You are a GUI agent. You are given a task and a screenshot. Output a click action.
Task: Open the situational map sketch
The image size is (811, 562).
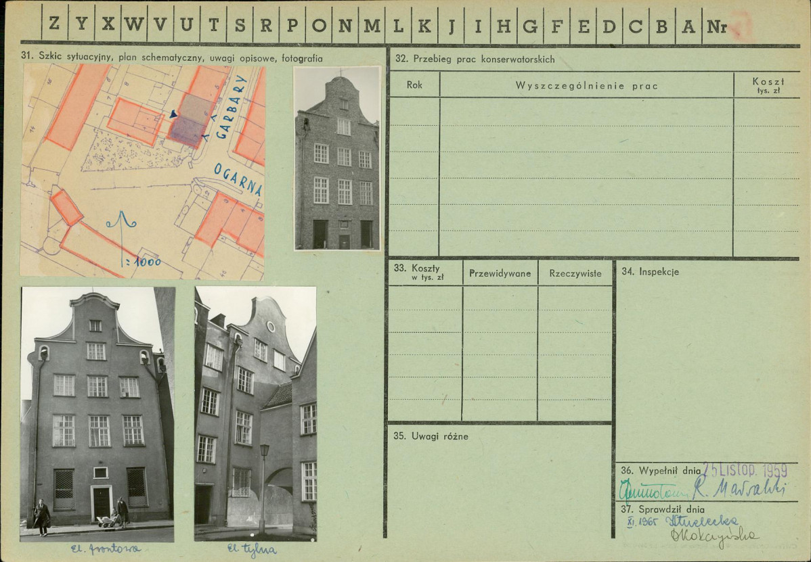point(142,172)
